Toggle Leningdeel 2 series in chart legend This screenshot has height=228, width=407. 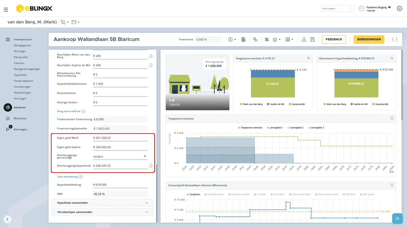point(295,128)
